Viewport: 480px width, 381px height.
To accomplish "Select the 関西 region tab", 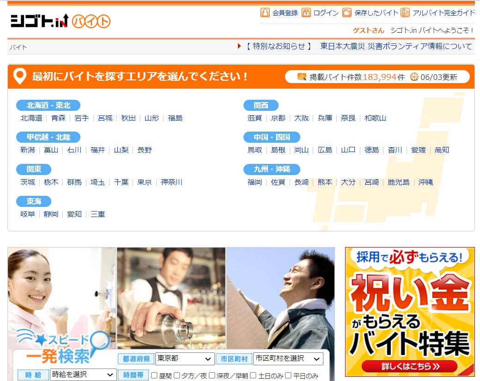I will click(261, 105).
